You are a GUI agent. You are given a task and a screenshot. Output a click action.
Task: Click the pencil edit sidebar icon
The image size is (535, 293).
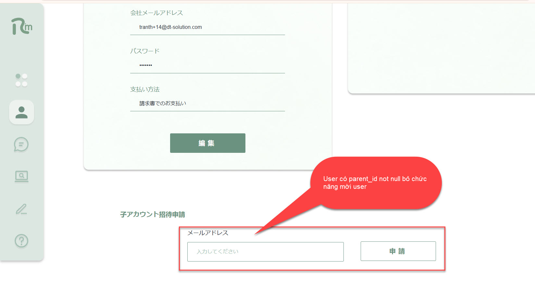pos(21,209)
